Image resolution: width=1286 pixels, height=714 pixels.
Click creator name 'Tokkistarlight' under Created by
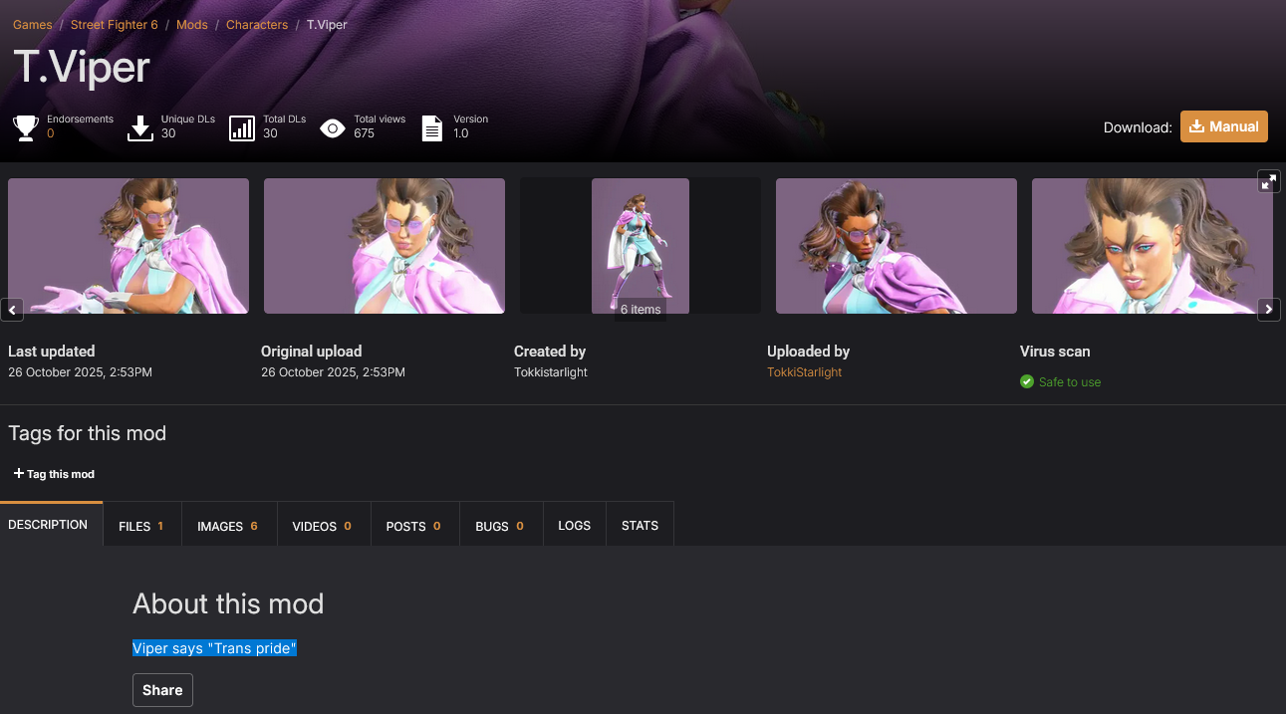[551, 372]
